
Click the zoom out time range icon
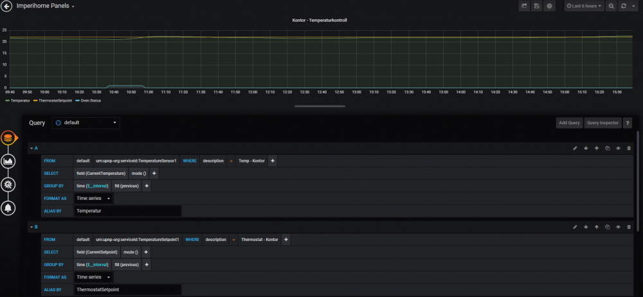(x=611, y=6)
